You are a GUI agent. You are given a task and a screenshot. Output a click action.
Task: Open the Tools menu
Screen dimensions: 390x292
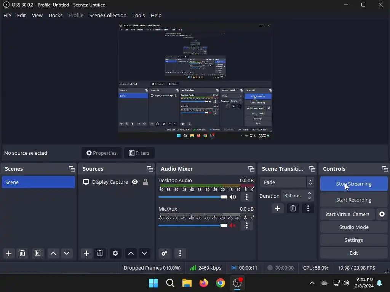pos(139,15)
